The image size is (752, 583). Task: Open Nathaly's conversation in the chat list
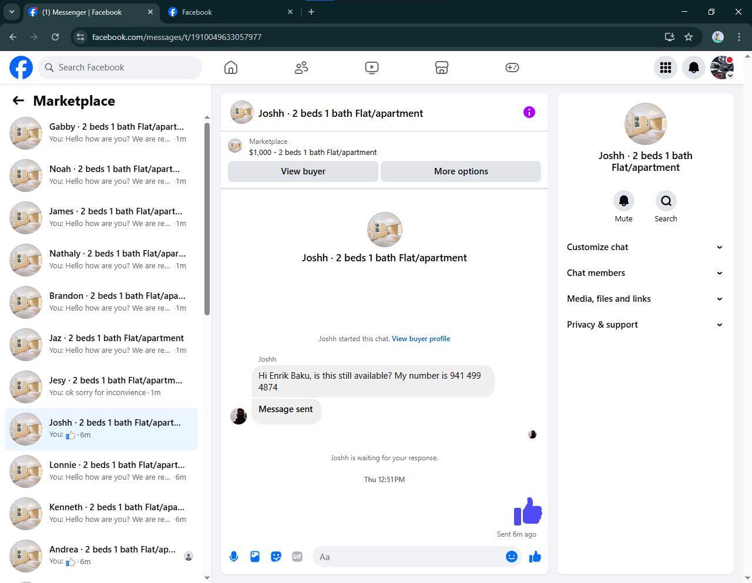click(101, 260)
